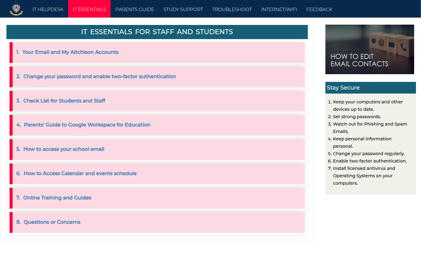Viewport: 424px width, 277px height.
Task: Select tip 'Keep your computers and other devices up to date'
Action: coord(368,106)
